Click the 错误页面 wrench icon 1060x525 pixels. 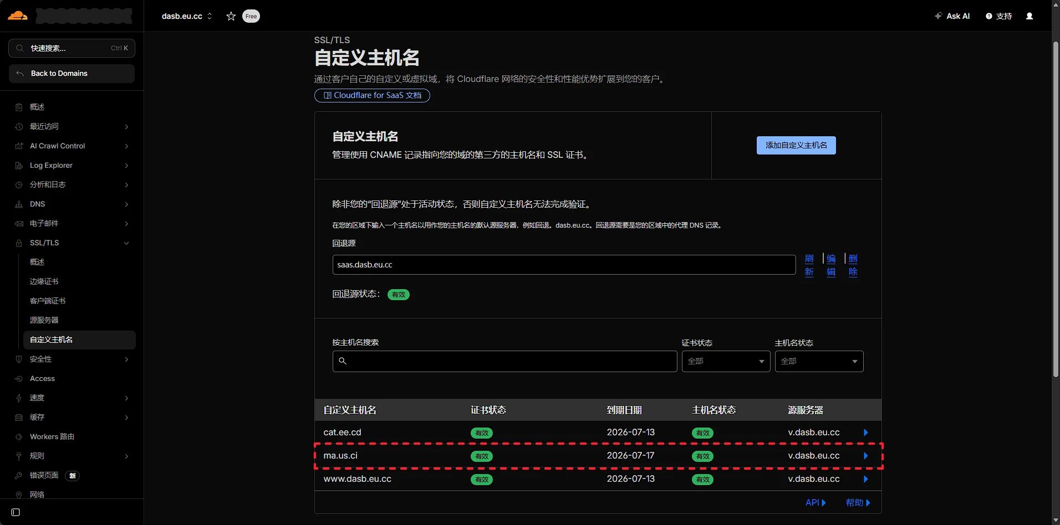pyautogui.click(x=19, y=475)
